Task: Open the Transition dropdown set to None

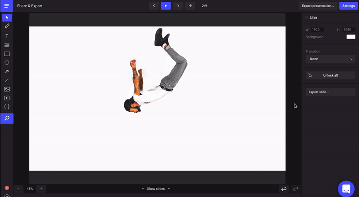Action: (330, 59)
